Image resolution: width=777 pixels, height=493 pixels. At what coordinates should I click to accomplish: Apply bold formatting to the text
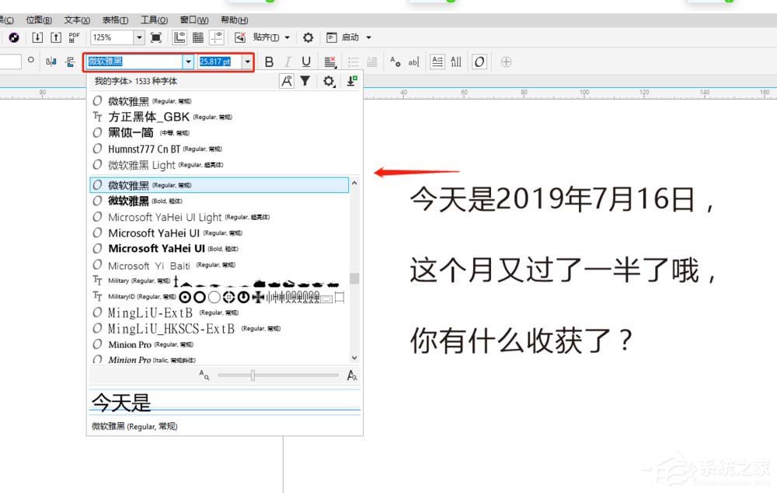click(x=270, y=61)
